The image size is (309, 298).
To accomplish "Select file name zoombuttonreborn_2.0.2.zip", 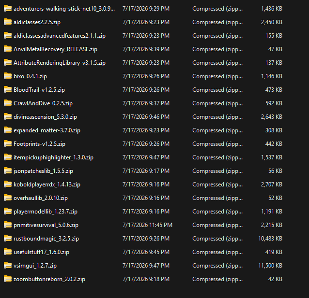I will coord(49,279).
